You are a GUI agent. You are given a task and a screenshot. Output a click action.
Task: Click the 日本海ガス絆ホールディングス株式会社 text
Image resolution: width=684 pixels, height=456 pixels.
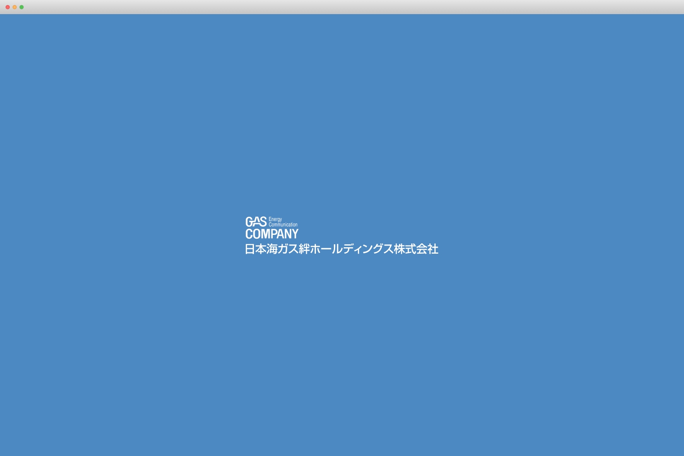click(x=342, y=249)
